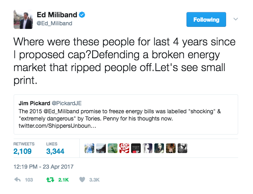Click the reply arrow icon
253x194 pixels.
pos(17,180)
